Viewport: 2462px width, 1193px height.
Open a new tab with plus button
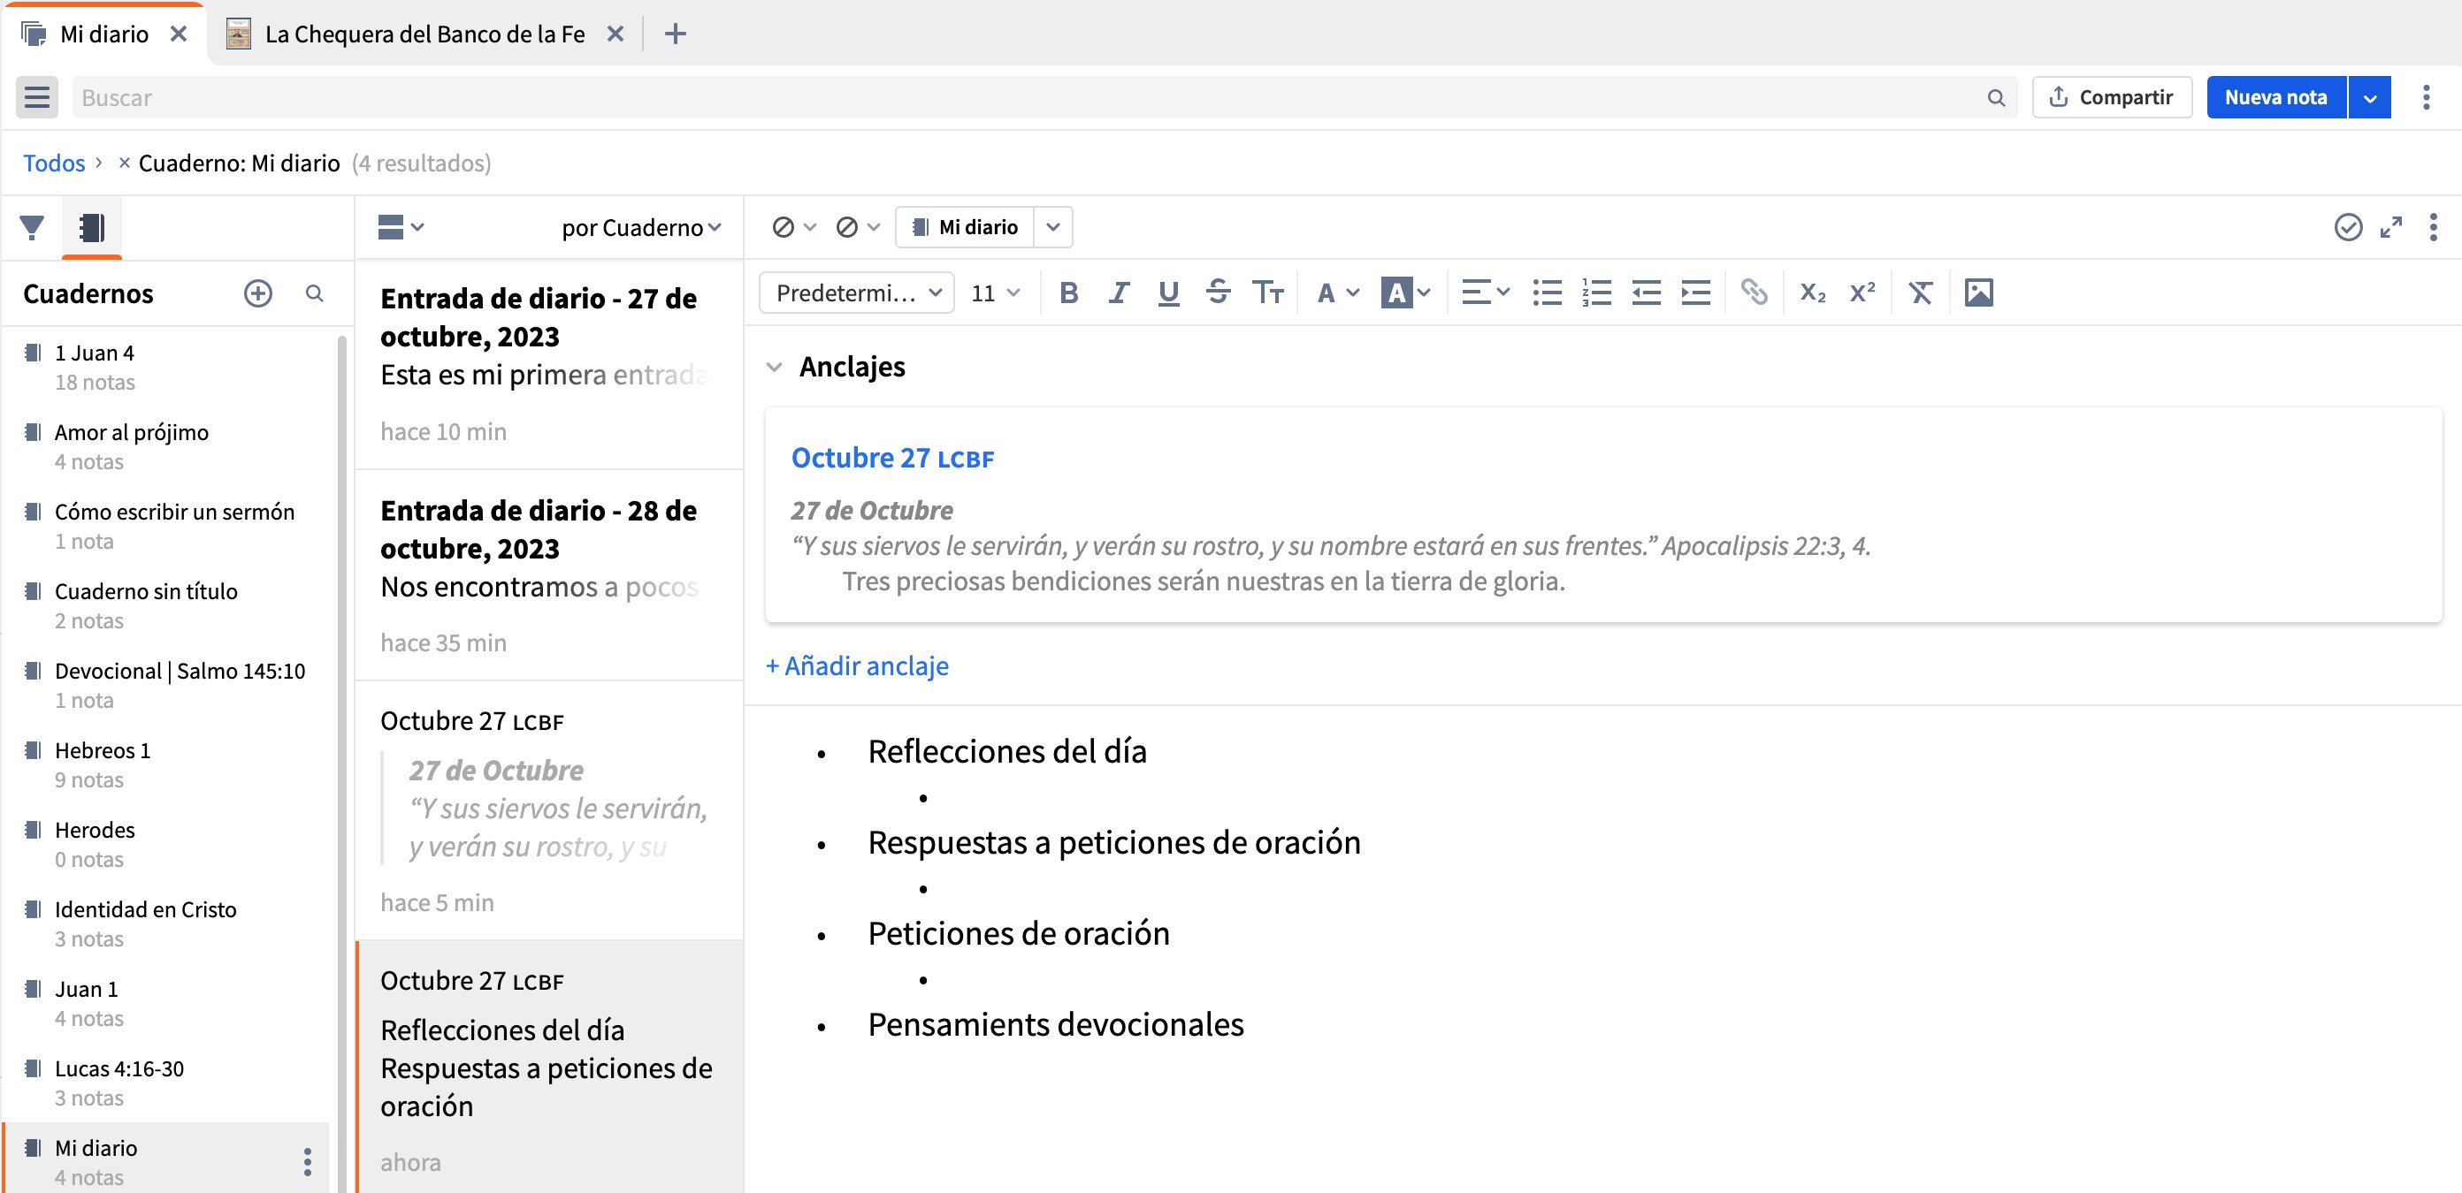(x=675, y=34)
